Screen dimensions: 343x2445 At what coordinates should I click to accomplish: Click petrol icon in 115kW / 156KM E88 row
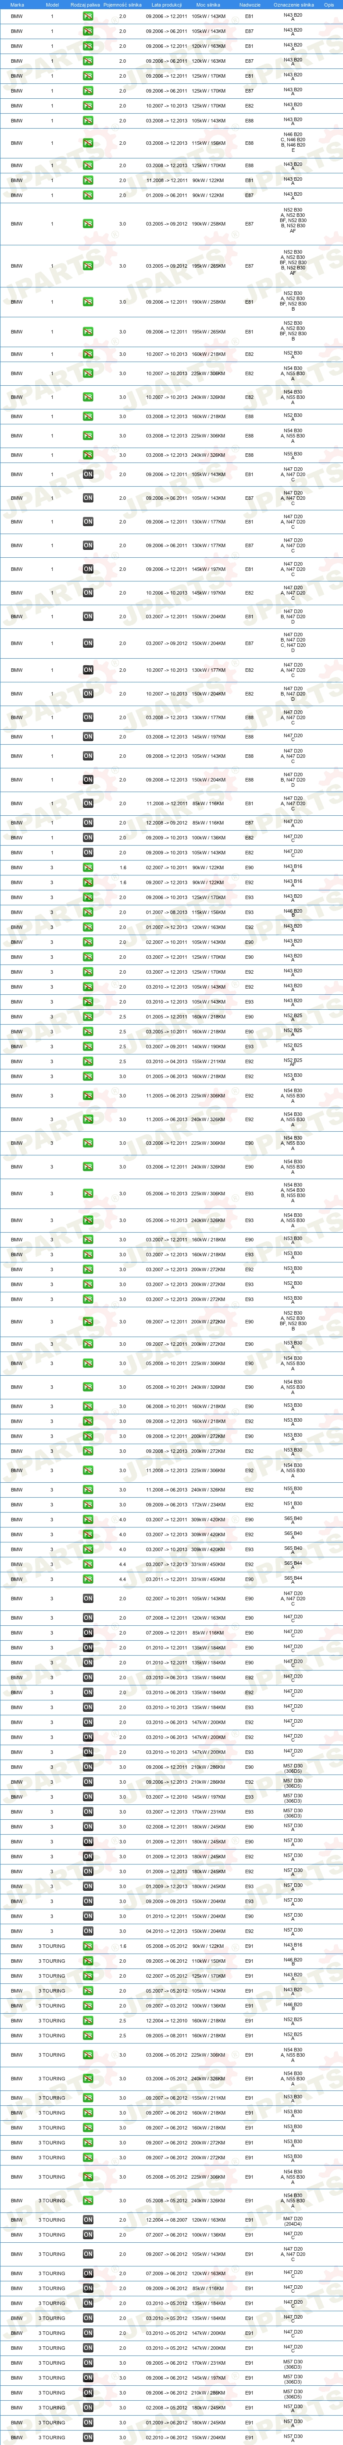coord(87,143)
